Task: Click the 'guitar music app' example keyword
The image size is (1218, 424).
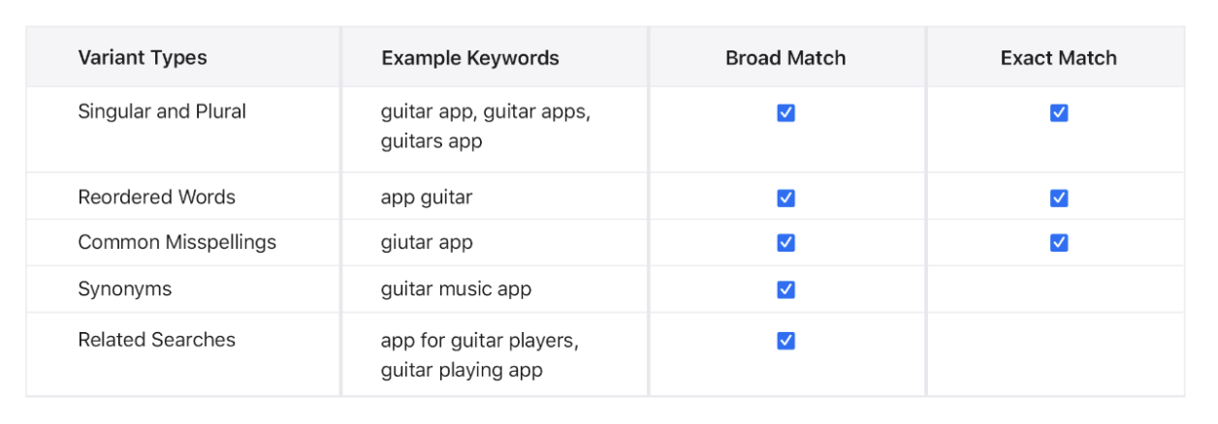Action: [456, 289]
